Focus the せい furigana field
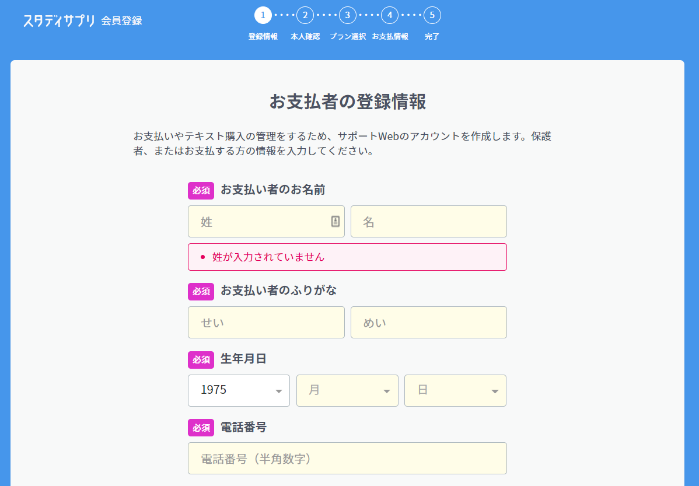The width and height of the screenshot is (699, 486). [x=266, y=323]
